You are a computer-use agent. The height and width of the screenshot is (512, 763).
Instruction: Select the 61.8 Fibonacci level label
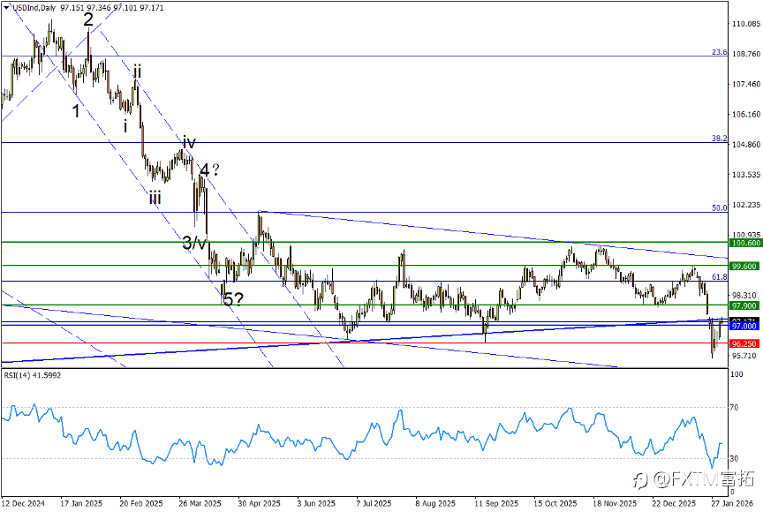pos(719,276)
